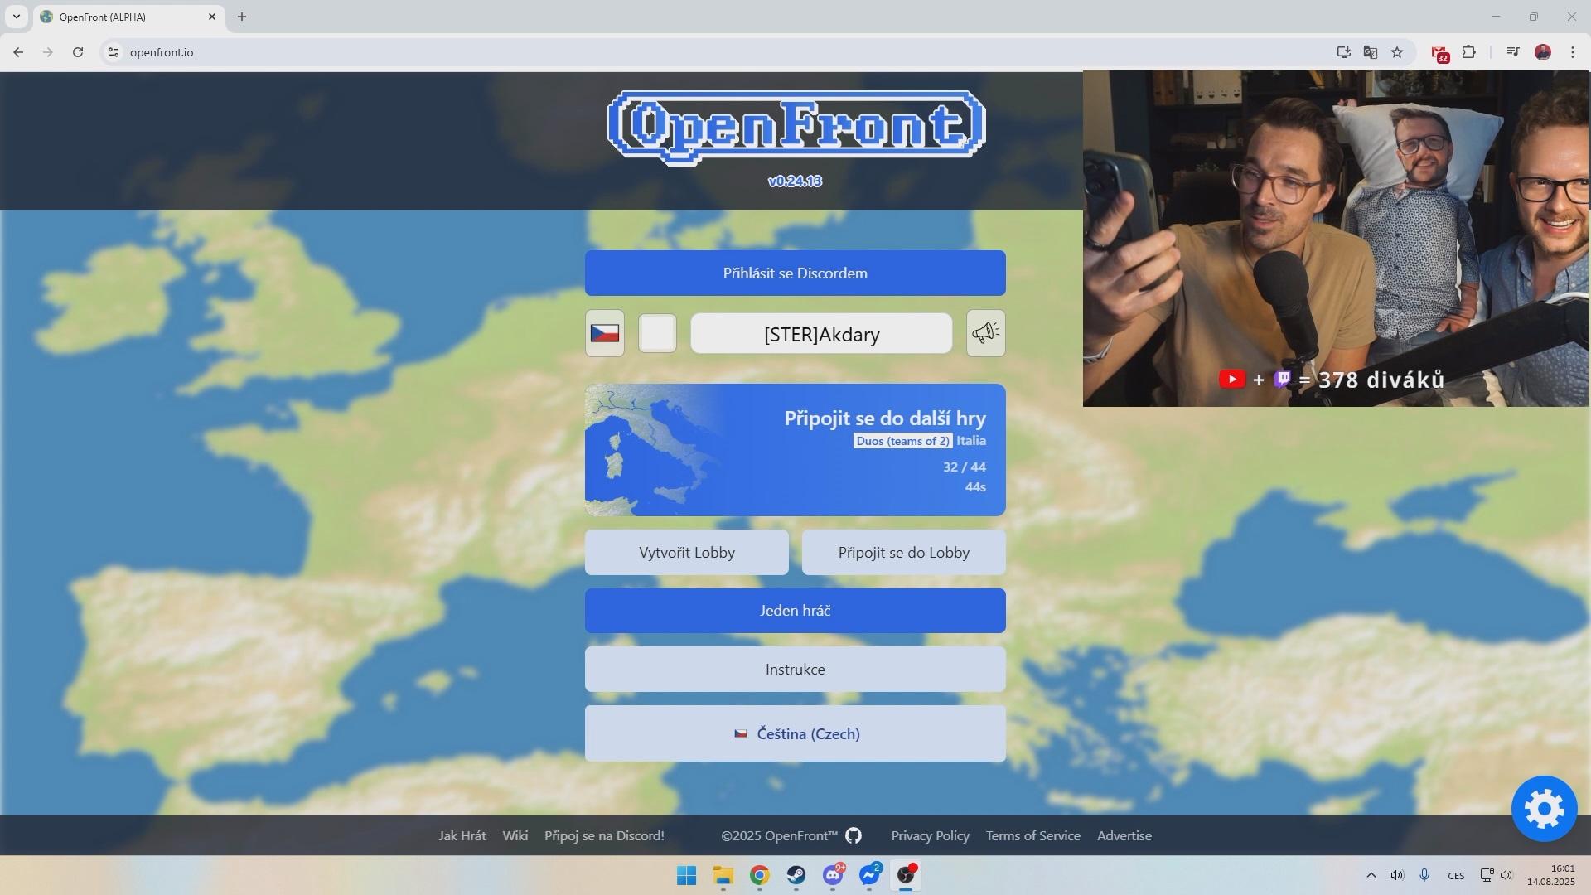The width and height of the screenshot is (1591, 895).
Task: Click the Italia map thumbnail
Action: (x=655, y=450)
